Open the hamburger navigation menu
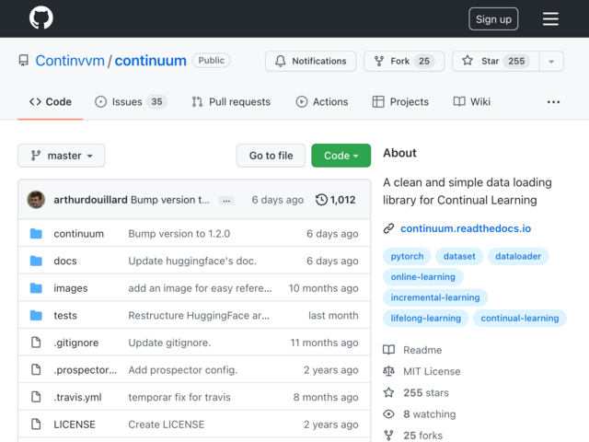The height and width of the screenshot is (442, 589). (550, 18)
